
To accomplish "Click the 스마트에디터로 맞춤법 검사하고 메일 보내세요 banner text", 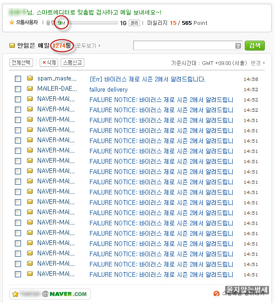I will (99, 12).
